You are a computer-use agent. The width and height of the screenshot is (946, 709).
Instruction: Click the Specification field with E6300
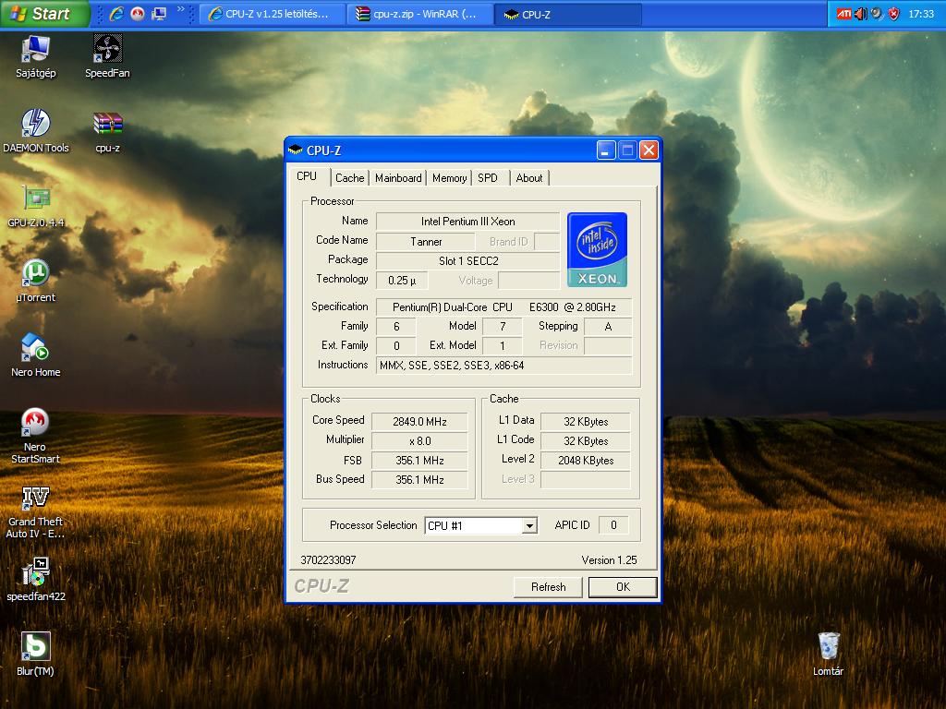pyautogui.click(x=503, y=306)
